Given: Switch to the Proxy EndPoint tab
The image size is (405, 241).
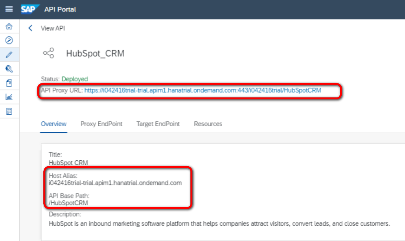Looking at the screenshot, I should coord(101,124).
